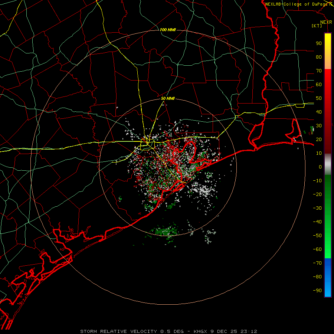Click the 80 value on velocity scale
334x334 pixels.
click(319, 57)
